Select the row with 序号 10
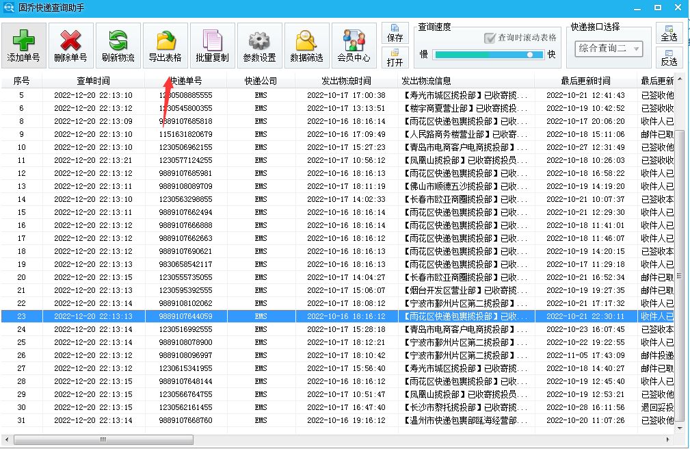690x449 pixels. 205,147
